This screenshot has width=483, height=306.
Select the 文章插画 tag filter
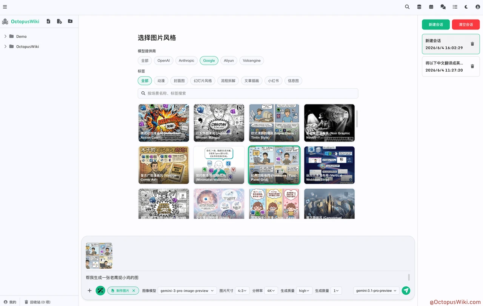tap(252, 81)
